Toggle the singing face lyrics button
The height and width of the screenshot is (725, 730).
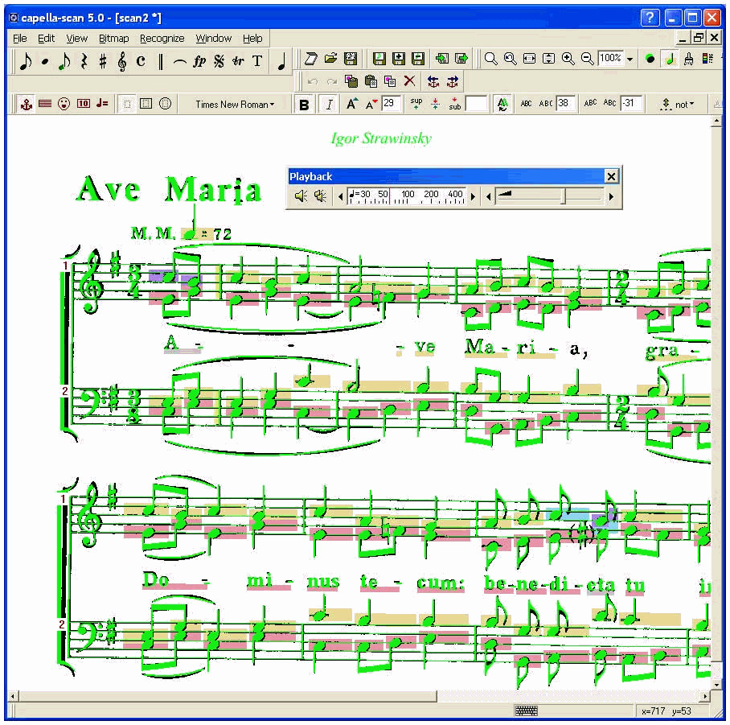(x=64, y=104)
